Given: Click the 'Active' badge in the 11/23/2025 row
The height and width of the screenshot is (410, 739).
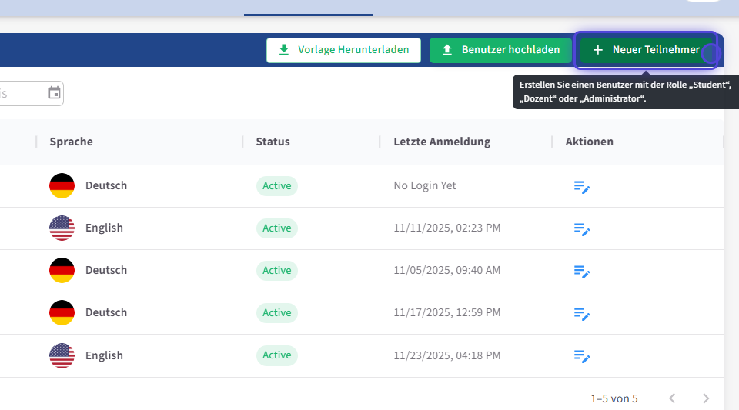Looking at the screenshot, I should point(276,355).
